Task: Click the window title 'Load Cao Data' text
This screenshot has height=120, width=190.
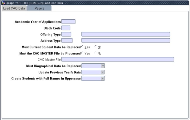Action: (53, 3)
